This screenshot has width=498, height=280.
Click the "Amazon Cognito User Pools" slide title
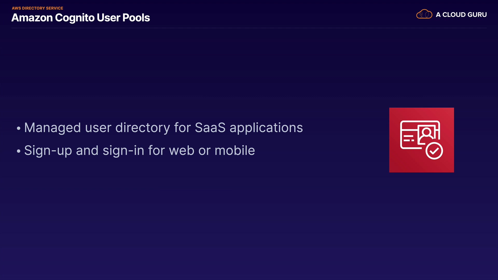(81, 18)
